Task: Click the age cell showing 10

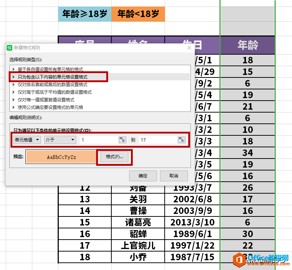Action: point(247,130)
